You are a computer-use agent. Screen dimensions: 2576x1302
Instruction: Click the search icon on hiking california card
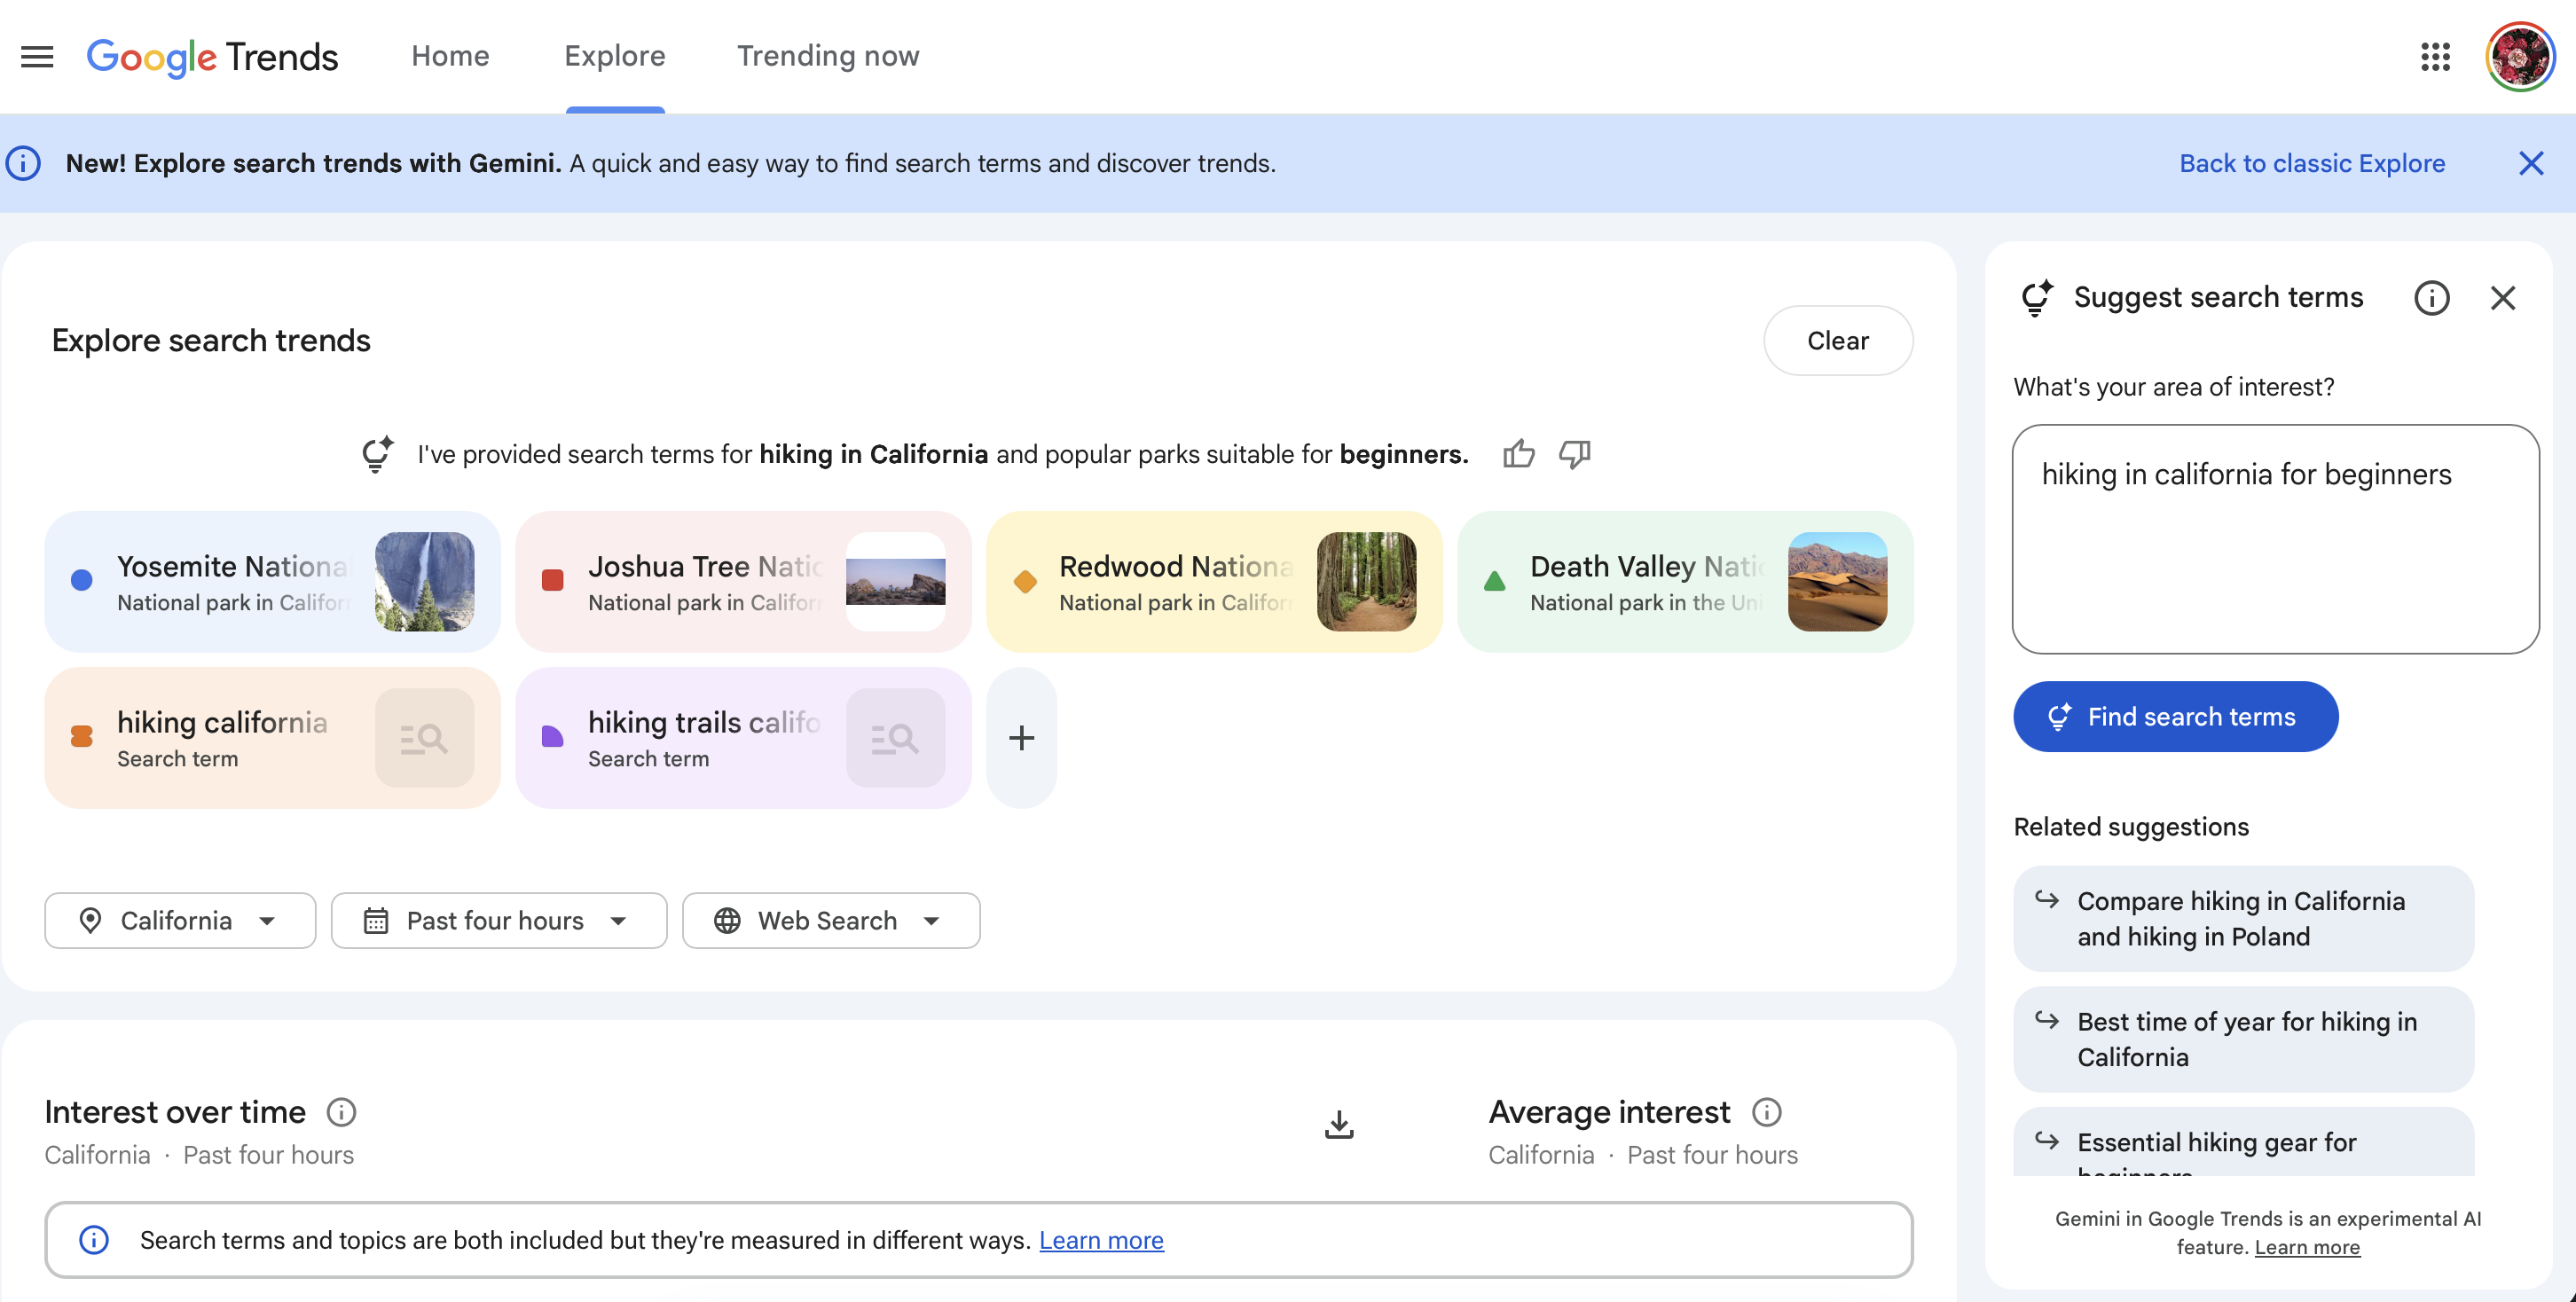(424, 738)
